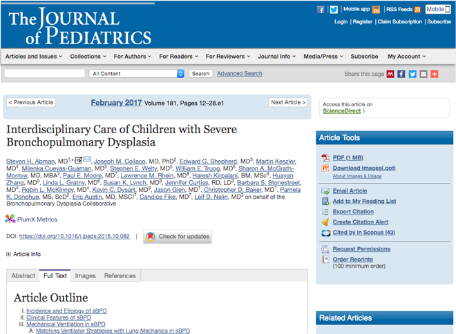Click the Export Citation list icon
The height and width of the screenshot is (334, 456).
[x=325, y=212]
